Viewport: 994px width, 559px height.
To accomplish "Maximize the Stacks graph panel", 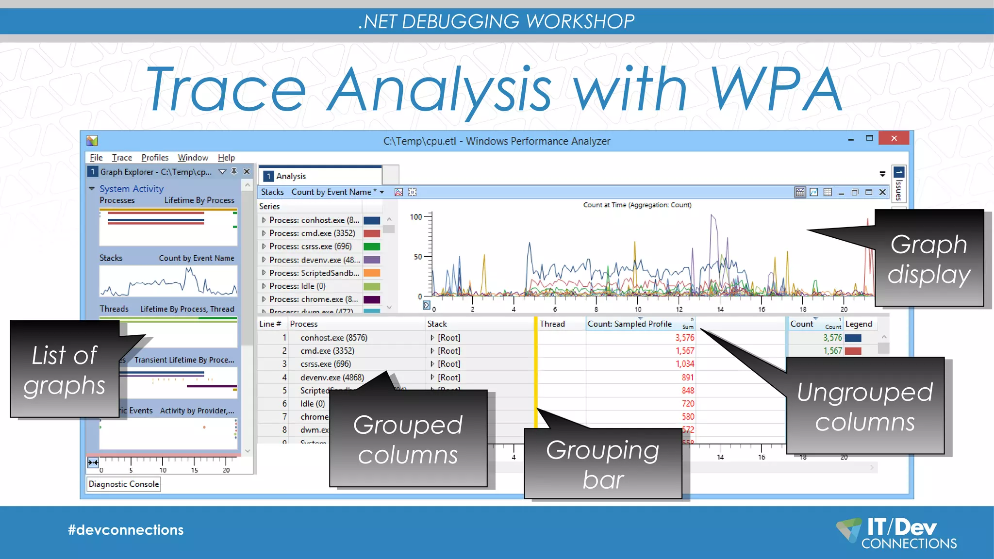I will (x=869, y=192).
